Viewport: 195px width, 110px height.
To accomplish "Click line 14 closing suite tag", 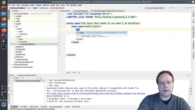I will [x=71, y=55].
